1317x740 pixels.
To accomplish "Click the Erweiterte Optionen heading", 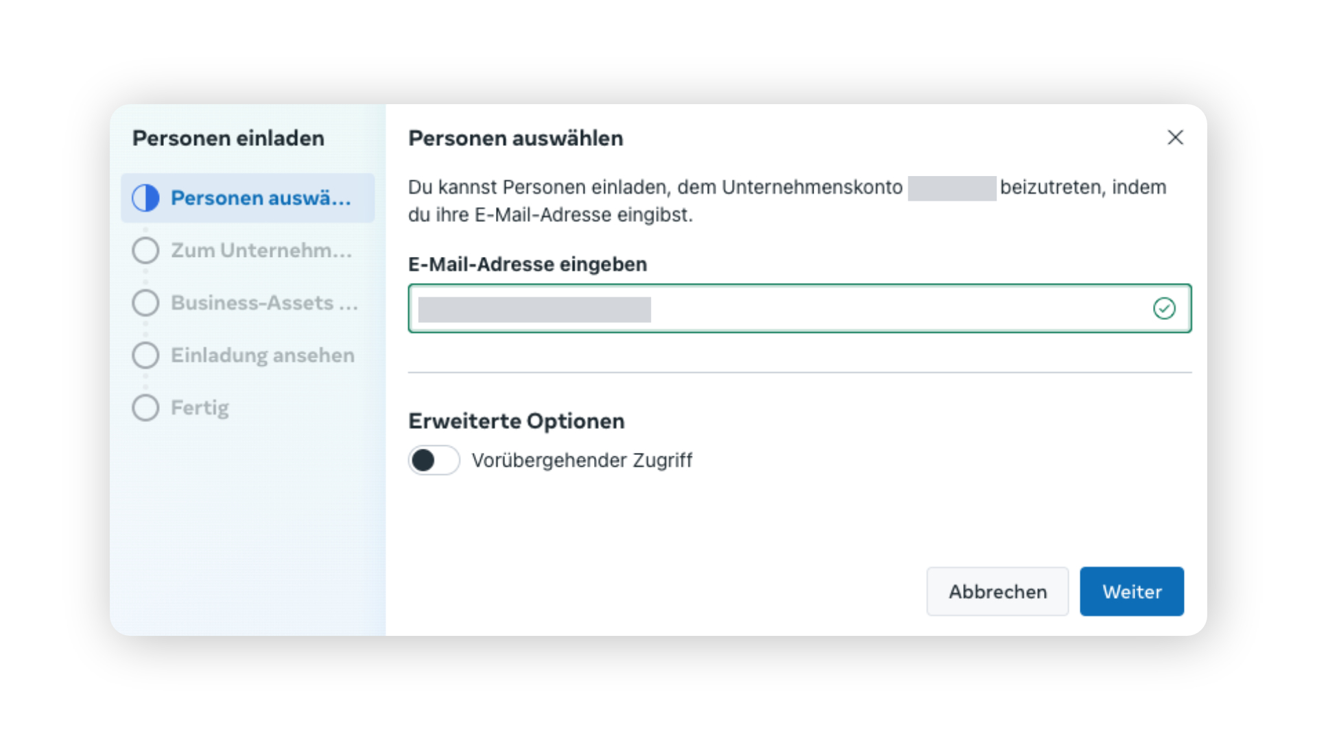I will coord(517,421).
